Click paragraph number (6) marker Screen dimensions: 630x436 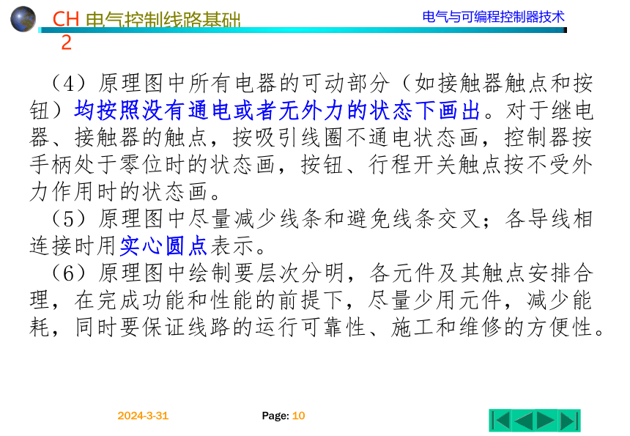tap(69, 273)
